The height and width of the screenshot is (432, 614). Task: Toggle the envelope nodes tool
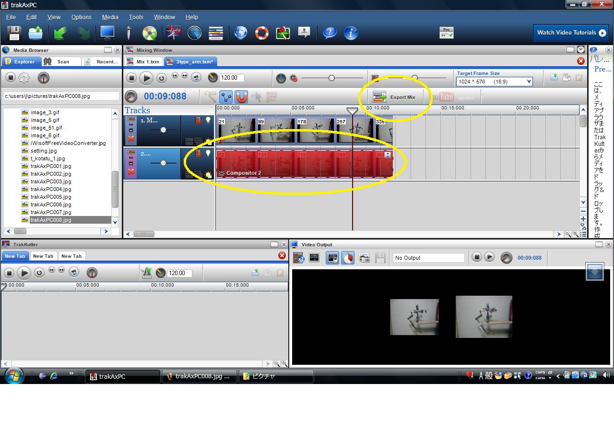[226, 97]
